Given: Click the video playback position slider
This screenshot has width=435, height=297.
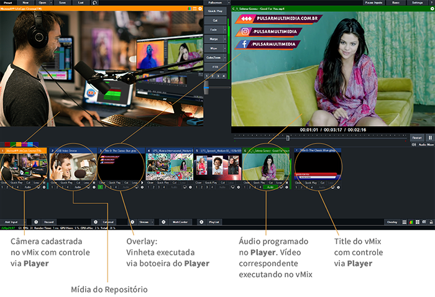Looking at the screenshot, I should [x=287, y=137].
